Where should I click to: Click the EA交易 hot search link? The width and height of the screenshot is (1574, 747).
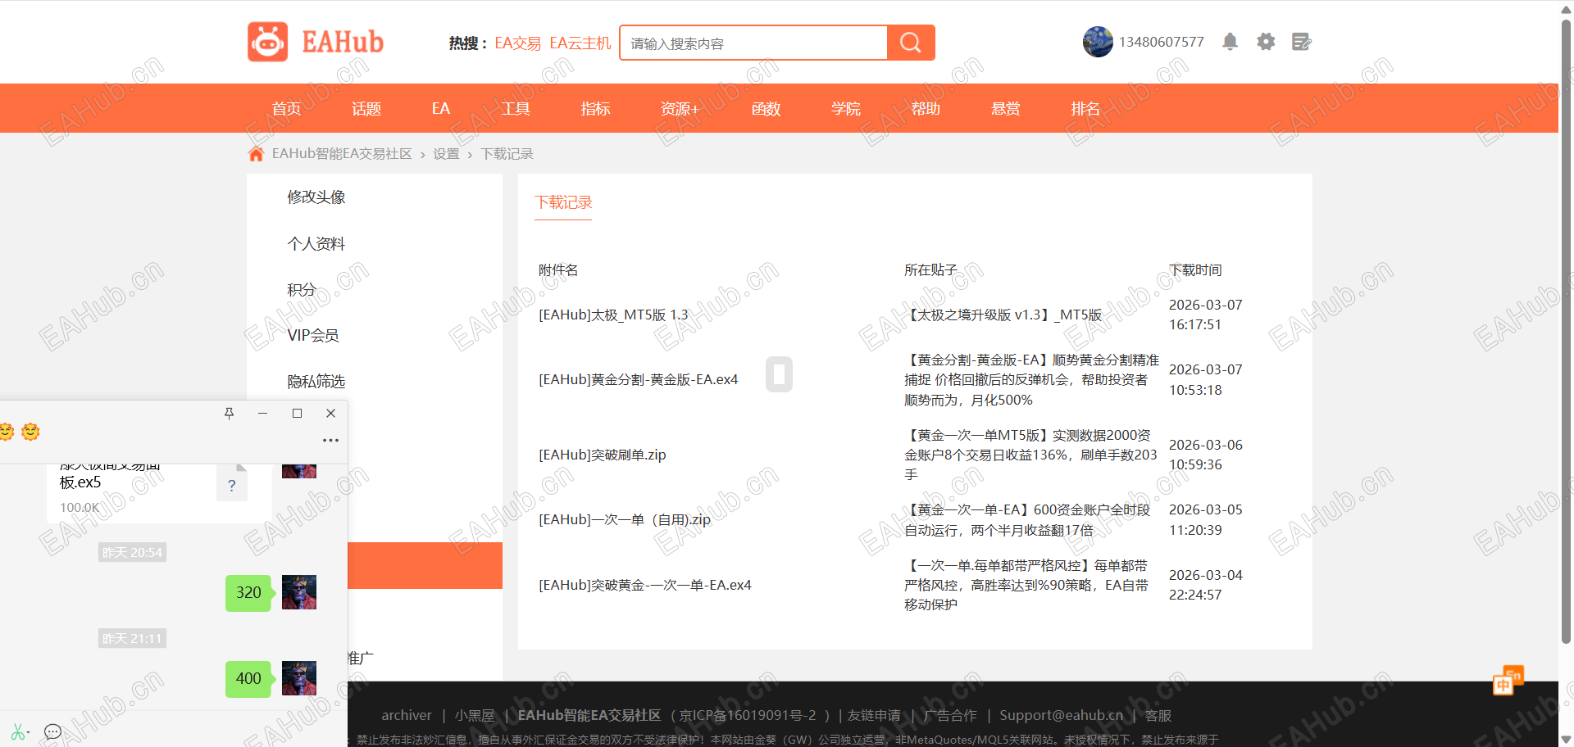coord(517,43)
